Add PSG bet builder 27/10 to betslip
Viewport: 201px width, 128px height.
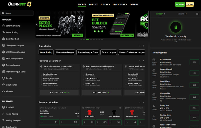59,92
